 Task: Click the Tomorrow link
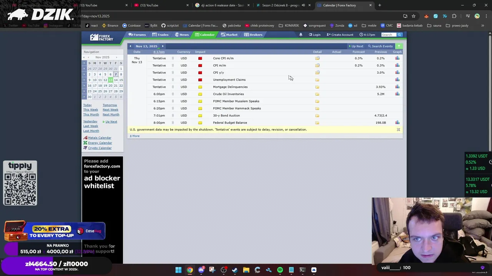pyautogui.click(x=110, y=105)
